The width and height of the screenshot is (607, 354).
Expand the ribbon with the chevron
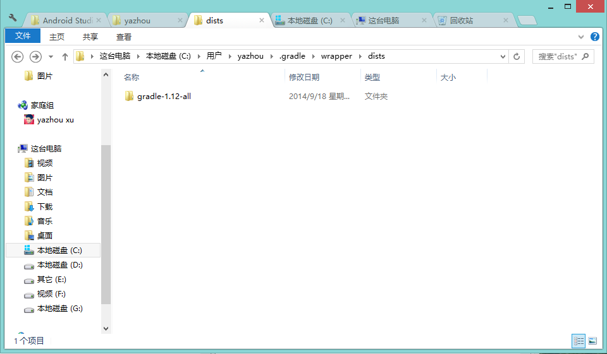580,37
